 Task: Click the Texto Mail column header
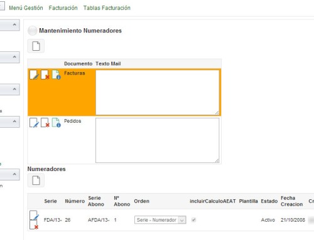click(108, 64)
